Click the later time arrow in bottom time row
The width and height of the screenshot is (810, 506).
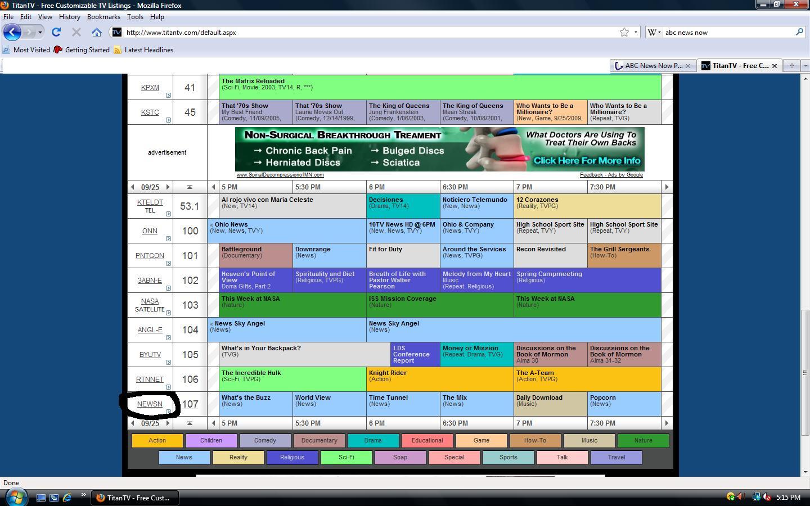pos(667,423)
